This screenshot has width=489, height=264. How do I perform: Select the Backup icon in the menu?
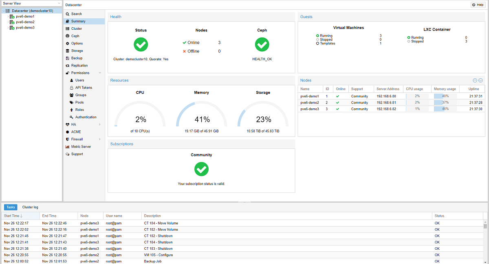pos(67,58)
